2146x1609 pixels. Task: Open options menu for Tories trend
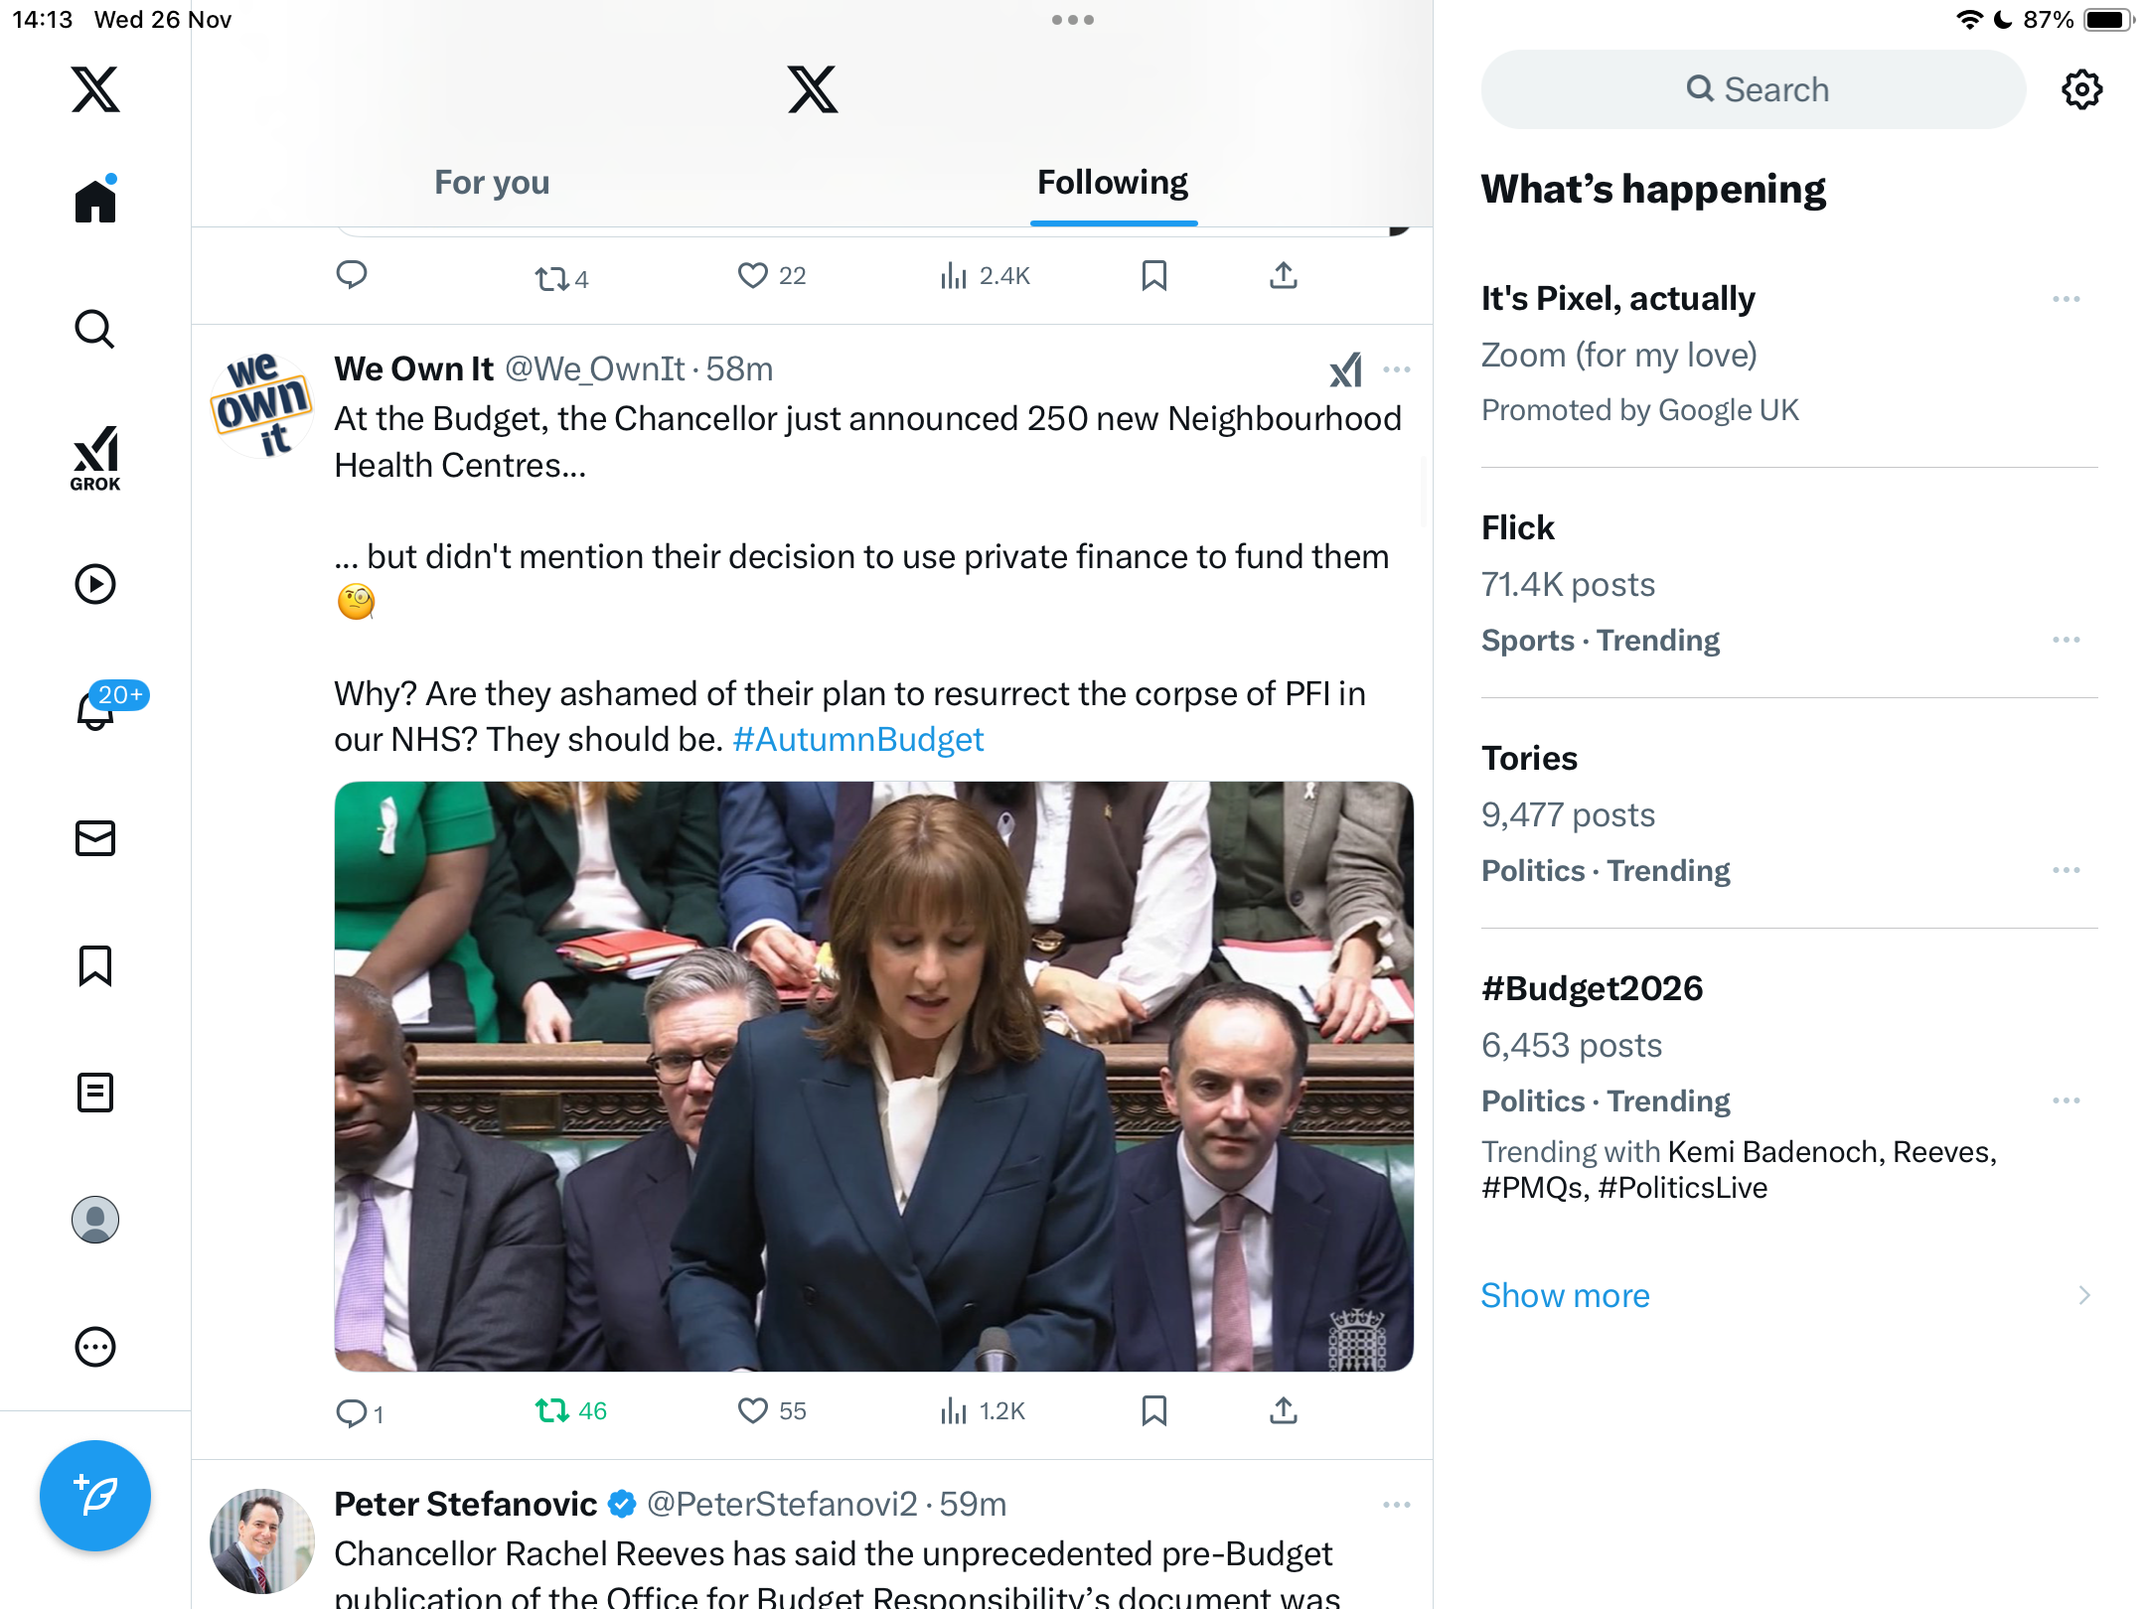2066,870
